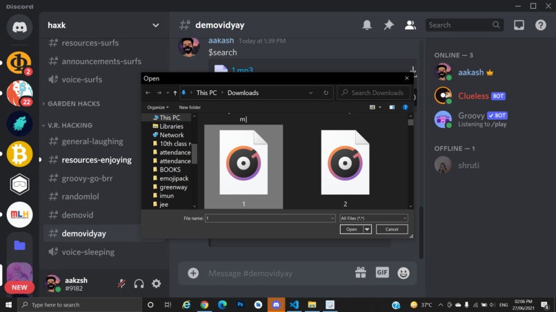Open the All Files type filter dropdown
Image resolution: width=556 pixels, height=312 pixels.
point(374,218)
